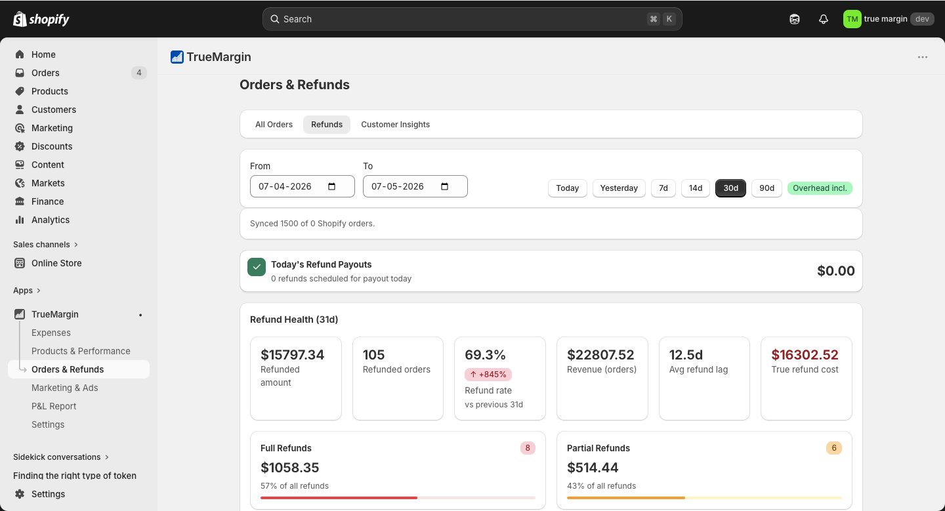Click the Shopify logo
This screenshot has height=511, width=945.
click(41, 19)
